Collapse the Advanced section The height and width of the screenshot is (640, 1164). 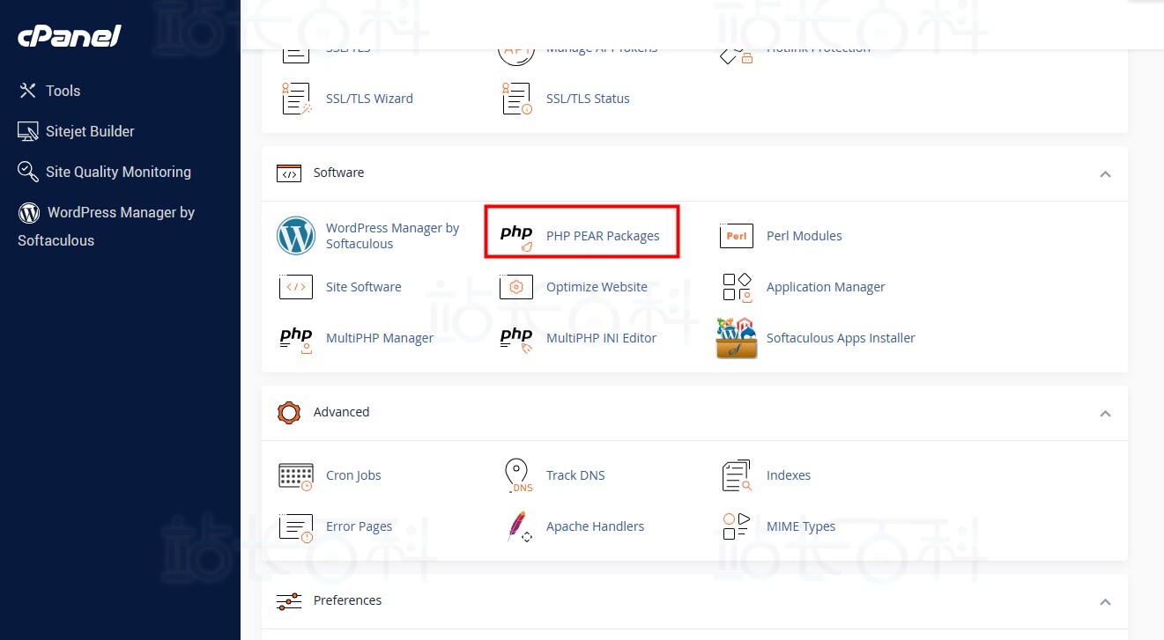[1105, 413]
